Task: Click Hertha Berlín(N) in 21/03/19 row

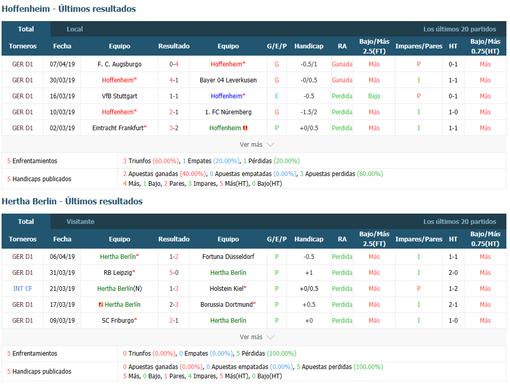Action: coord(120,289)
